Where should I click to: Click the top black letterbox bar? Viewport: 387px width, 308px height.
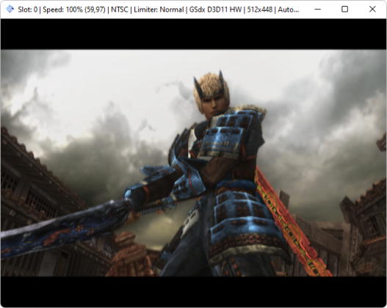pos(193,34)
